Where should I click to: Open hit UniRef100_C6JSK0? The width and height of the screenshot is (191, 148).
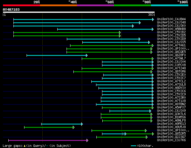point(171,26)
